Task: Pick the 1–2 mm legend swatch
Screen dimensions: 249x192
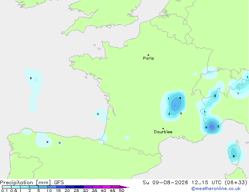Action: pyautogui.click(x=25, y=187)
